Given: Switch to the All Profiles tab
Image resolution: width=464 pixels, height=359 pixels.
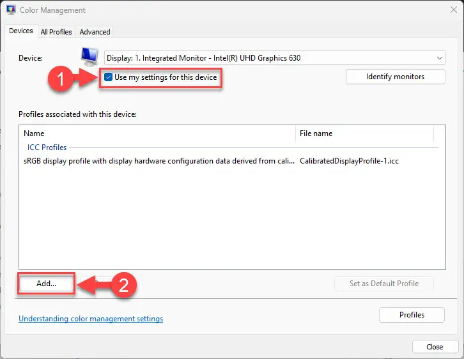Looking at the screenshot, I should pos(56,32).
